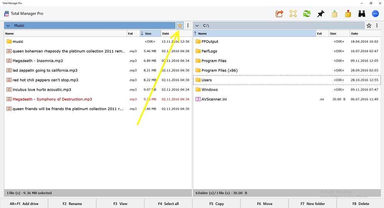This screenshot has width=384, height=208.
Task: Click the left status bar selection text
Action: (29, 193)
